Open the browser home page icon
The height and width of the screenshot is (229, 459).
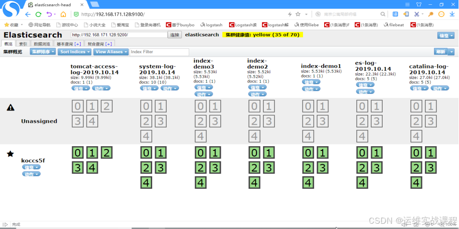(x=63, y=14)
